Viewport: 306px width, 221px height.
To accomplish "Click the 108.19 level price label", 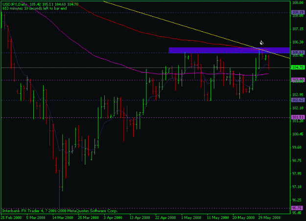I will tap(298, 13).
